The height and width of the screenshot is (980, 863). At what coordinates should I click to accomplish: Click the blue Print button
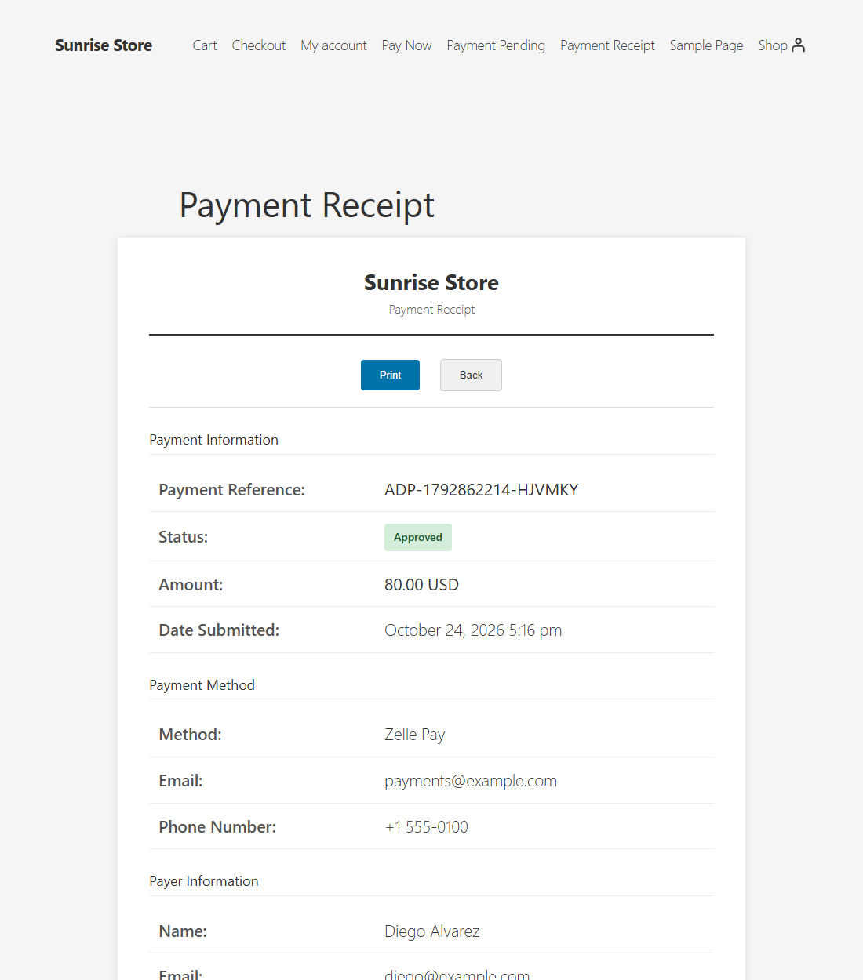coord(390,375)
